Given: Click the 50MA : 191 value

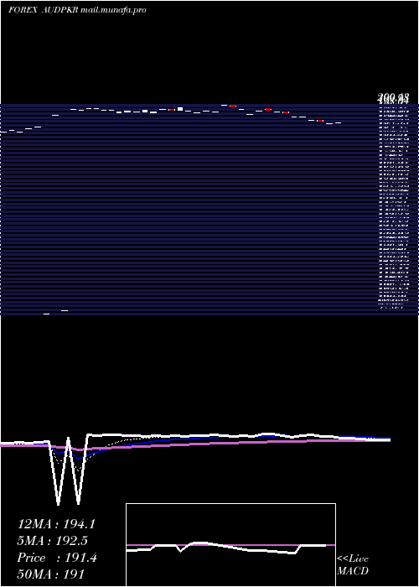Looking at the screenshot, I should click(50, 574).
